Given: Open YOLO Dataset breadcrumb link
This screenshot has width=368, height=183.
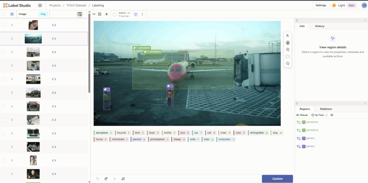Looking at the screenshot, I should [76, 5].
